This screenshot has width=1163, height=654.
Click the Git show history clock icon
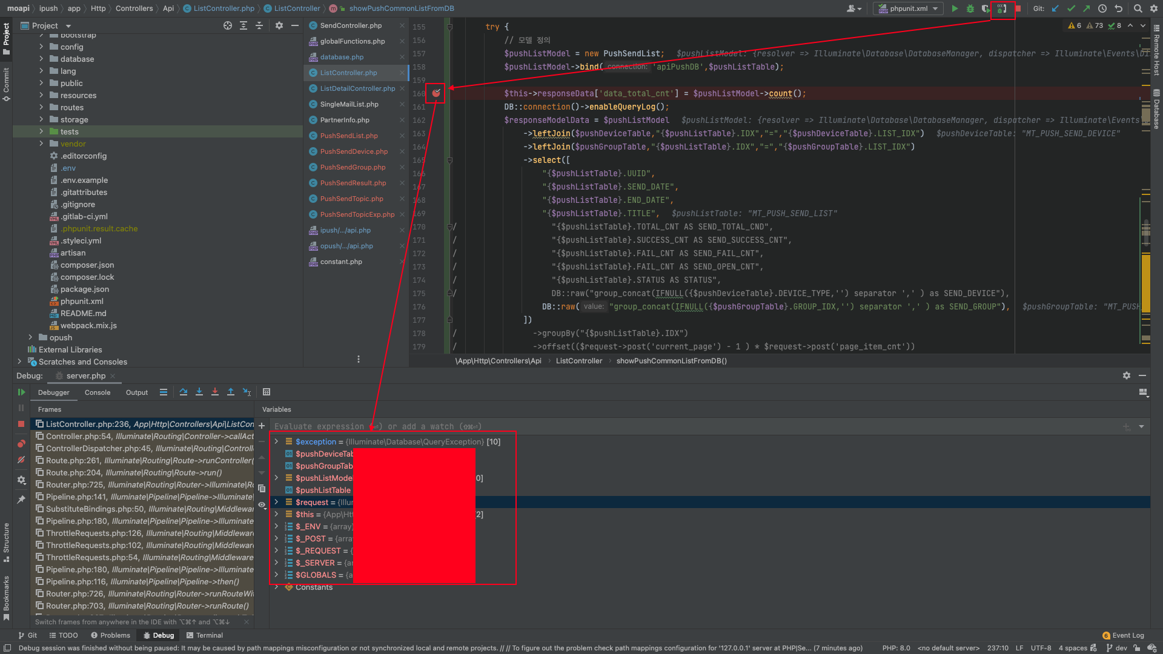pos(1102,8)
